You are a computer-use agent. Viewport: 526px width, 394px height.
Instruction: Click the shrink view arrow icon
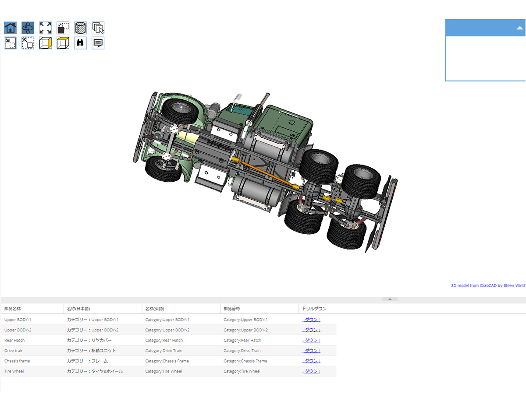11,43
